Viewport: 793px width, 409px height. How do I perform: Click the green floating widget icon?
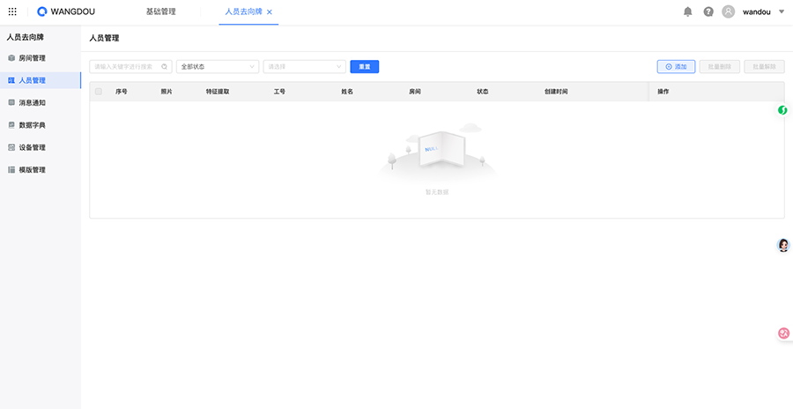pyautogui.click(x=783, y=110)
